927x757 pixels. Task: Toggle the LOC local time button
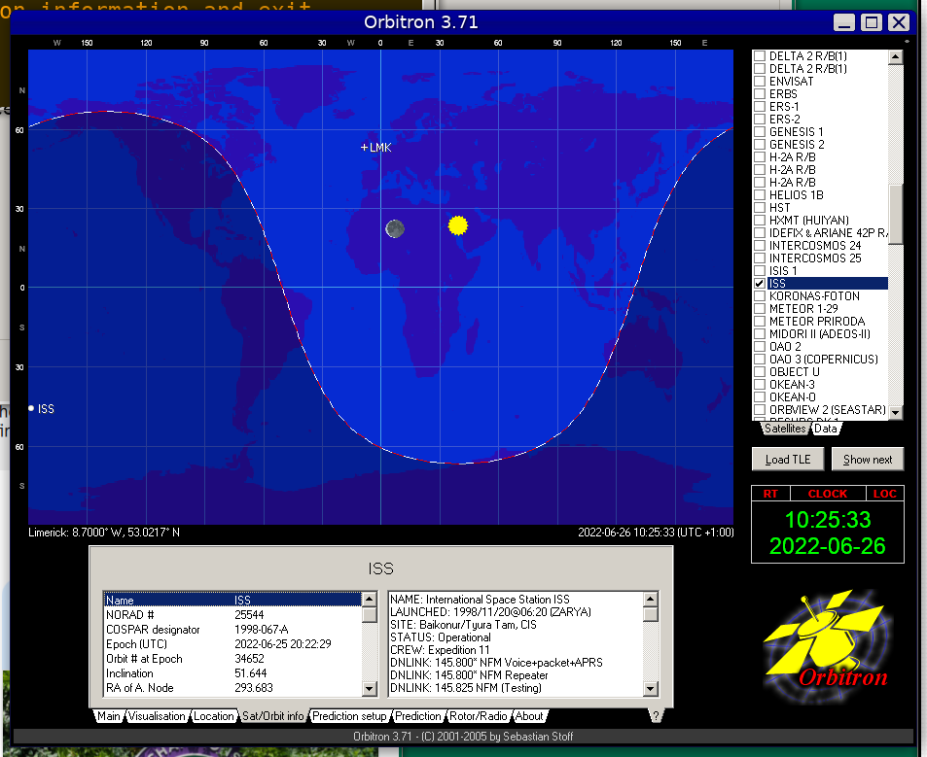pos(885,494)
